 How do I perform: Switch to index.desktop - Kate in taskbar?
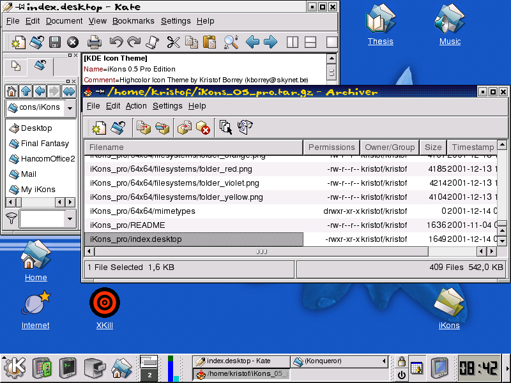coord(241,361)
